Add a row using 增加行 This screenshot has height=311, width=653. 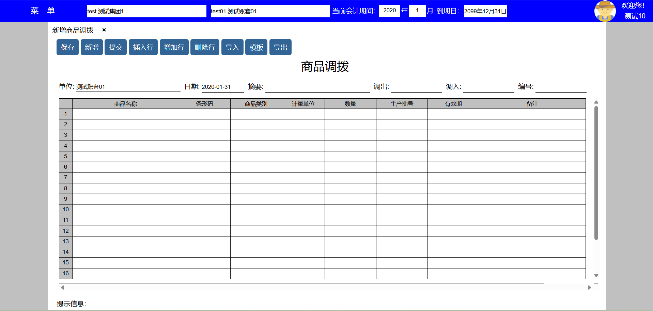(x=174, y=47)
